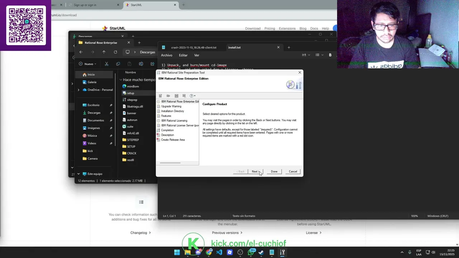This screenshot has width=459, height=258.
Task: Click the Save As toolbar icon in Site Preparation Tool
Action: 184,96
